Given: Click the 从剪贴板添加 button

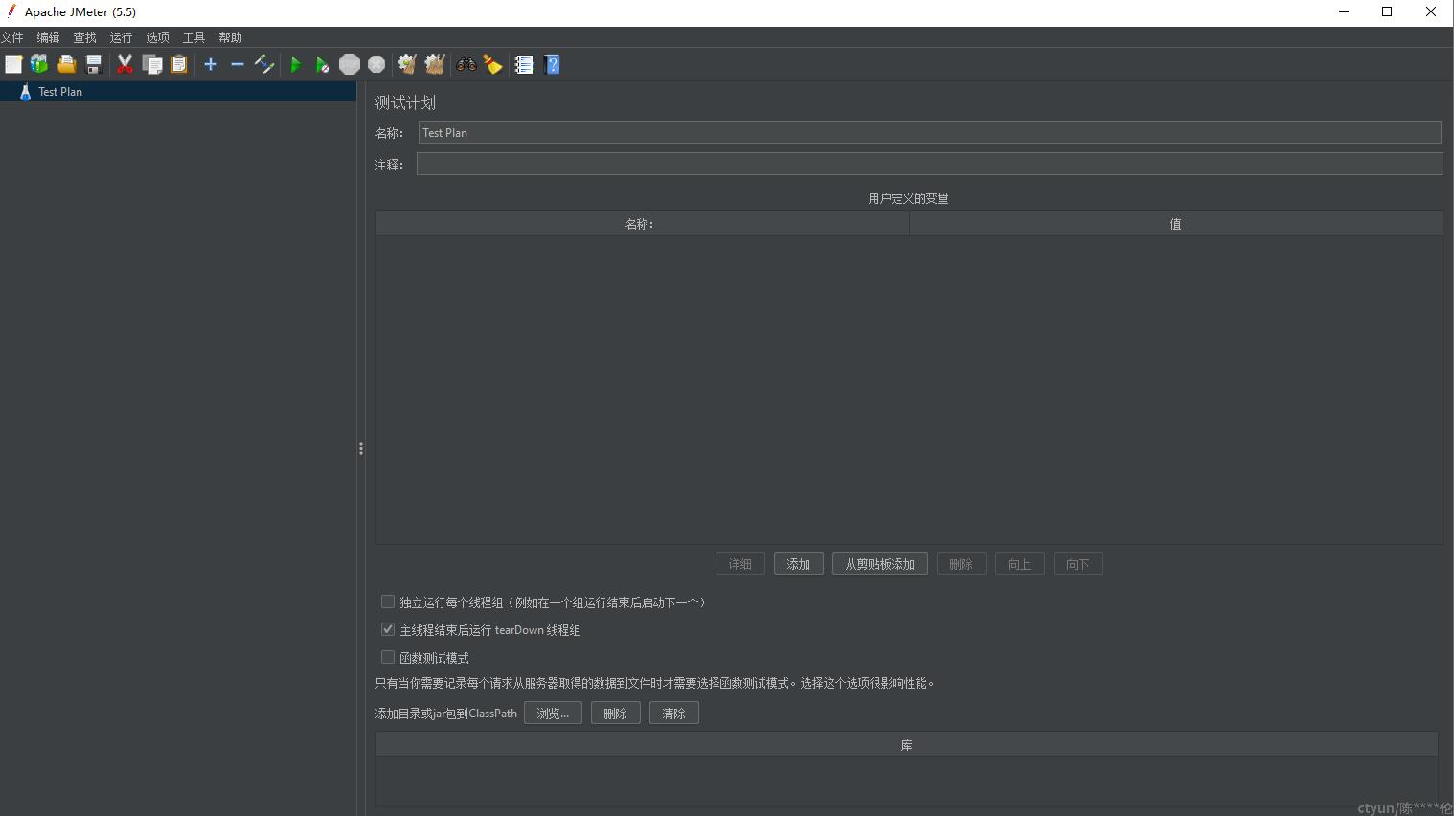Looking at the screenshot, I should (879, 563).
